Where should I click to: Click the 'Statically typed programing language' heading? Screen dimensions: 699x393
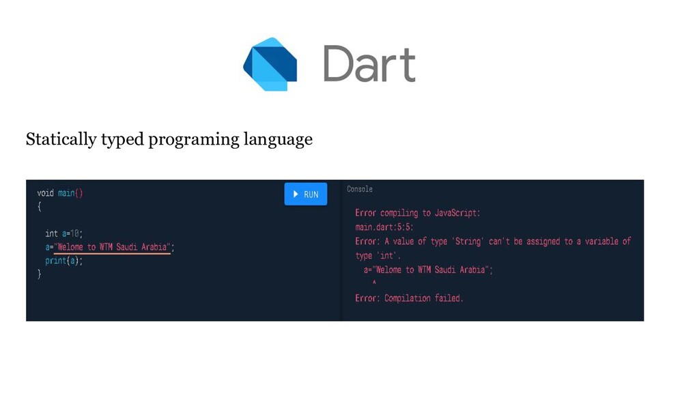pyautogui.click(x=169, y=139)
